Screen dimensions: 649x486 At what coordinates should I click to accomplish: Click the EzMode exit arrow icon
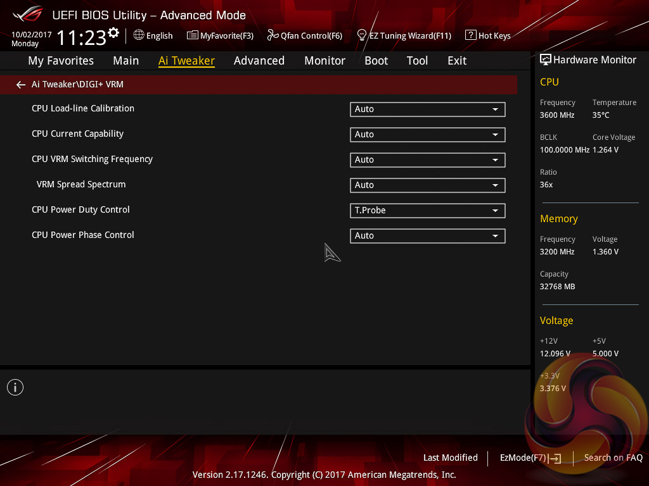pyautogui.click(x=555, y=458)
